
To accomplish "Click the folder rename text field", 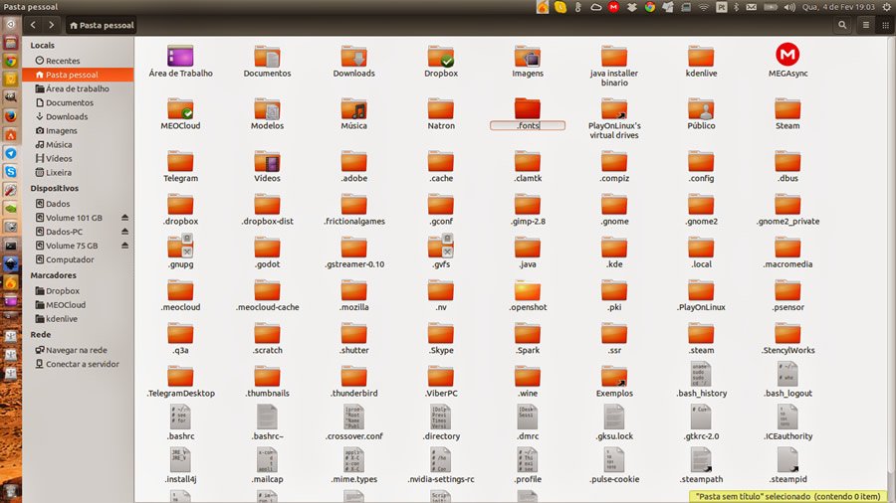I will point(528,125).
